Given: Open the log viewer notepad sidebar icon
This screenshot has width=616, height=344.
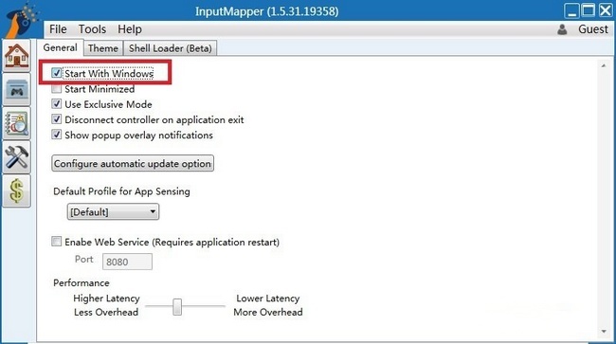Looking at the screenshot, I should coord(16,124).
